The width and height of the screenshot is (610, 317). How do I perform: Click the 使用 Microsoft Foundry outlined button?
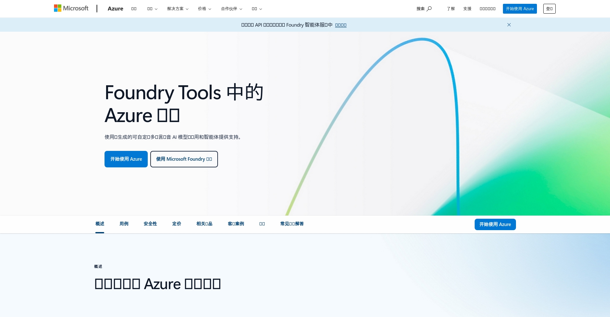click(184, 159)
